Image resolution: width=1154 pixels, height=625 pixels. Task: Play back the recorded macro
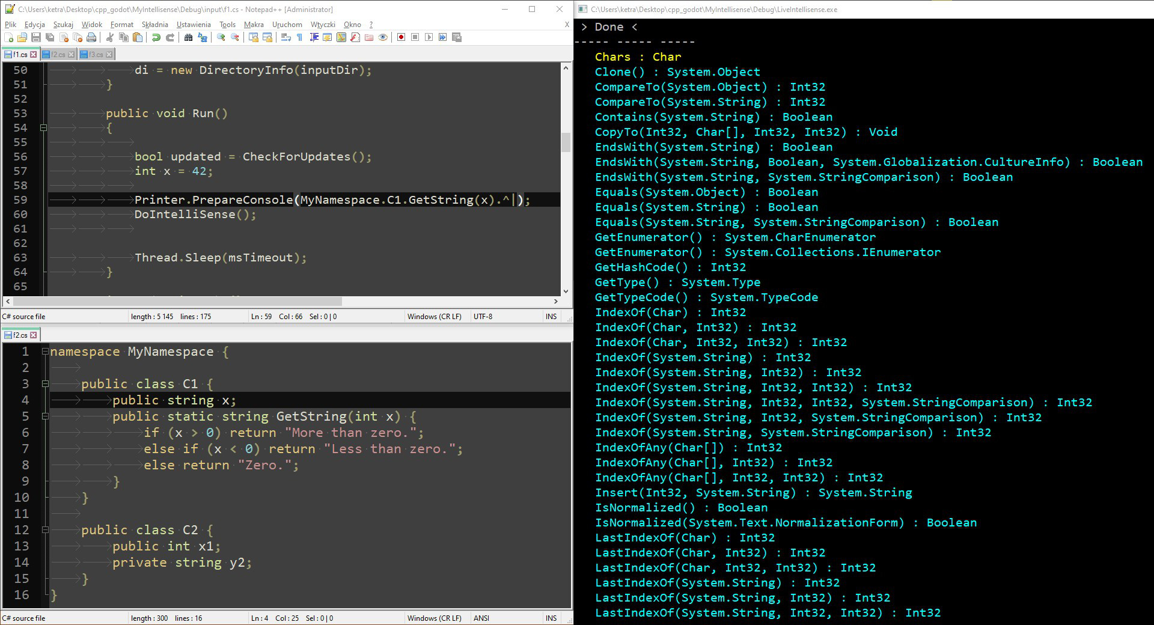[x=429, y=37]
